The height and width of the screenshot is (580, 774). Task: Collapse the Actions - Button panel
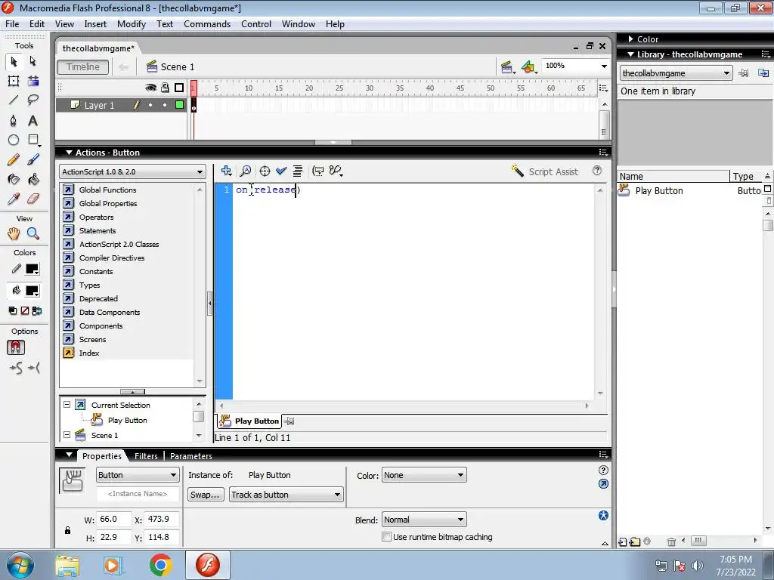[x=69, y=153]
